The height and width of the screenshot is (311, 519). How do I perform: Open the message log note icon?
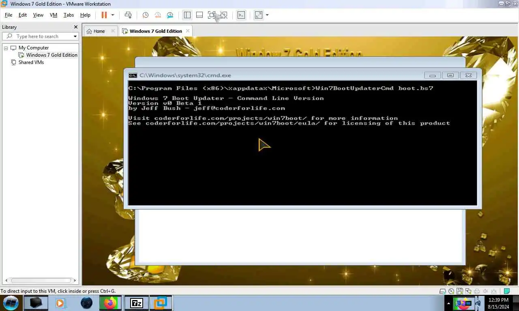point(506,291)
